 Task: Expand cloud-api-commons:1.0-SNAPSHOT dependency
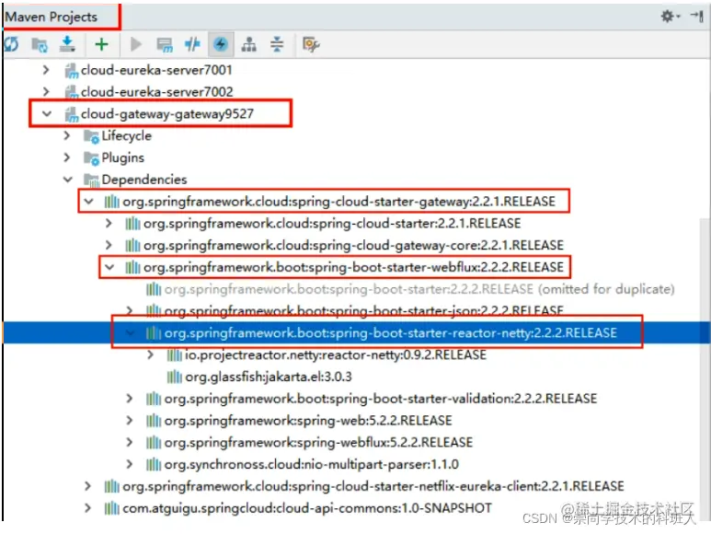[88, 508]
